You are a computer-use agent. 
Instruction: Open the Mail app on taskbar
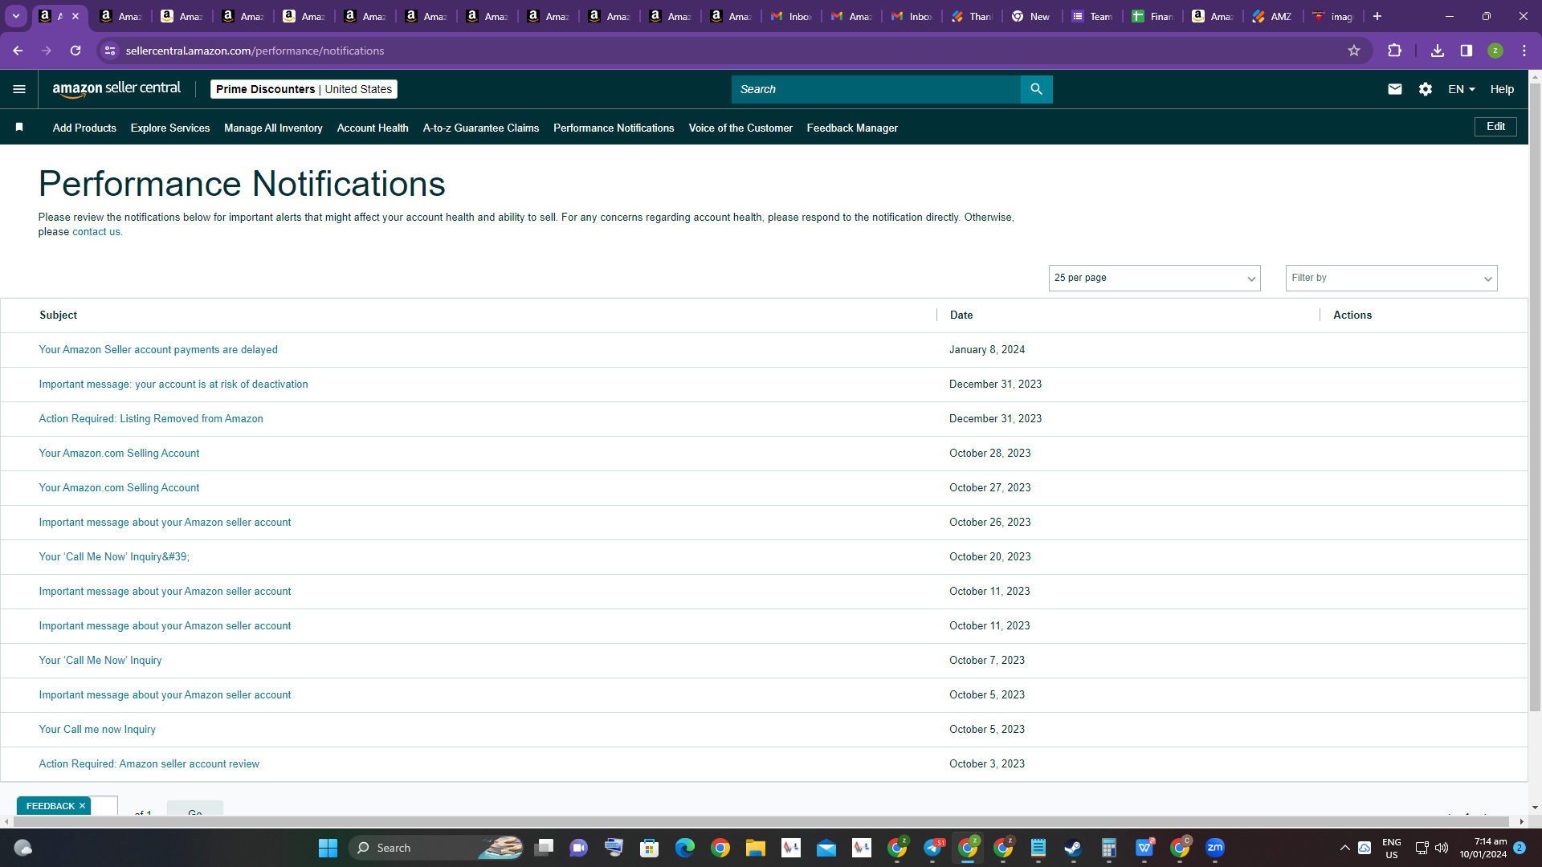click(826, 848)
